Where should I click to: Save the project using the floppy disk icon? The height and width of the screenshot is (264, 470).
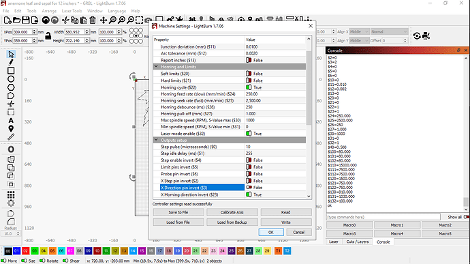(26, 20)
